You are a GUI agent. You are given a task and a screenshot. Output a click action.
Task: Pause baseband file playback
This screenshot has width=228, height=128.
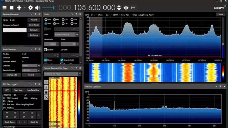click(46, 87)
